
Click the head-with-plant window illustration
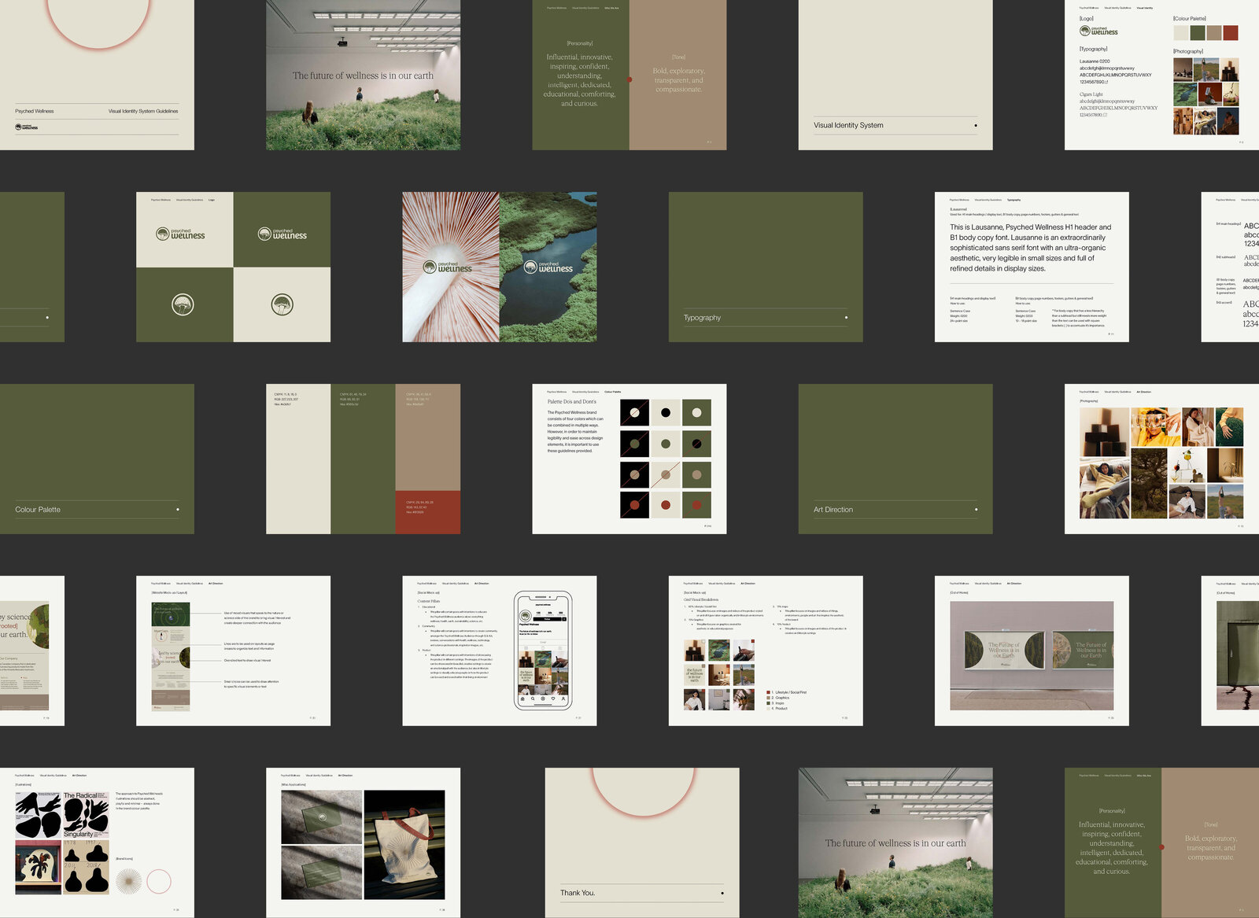tap(38, 867)
